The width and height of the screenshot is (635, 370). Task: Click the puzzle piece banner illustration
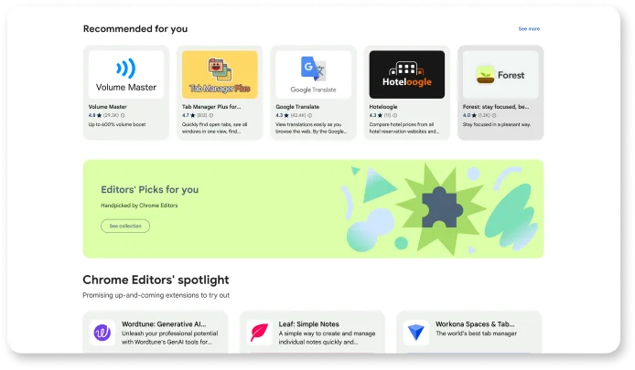(x=441, y=207)
